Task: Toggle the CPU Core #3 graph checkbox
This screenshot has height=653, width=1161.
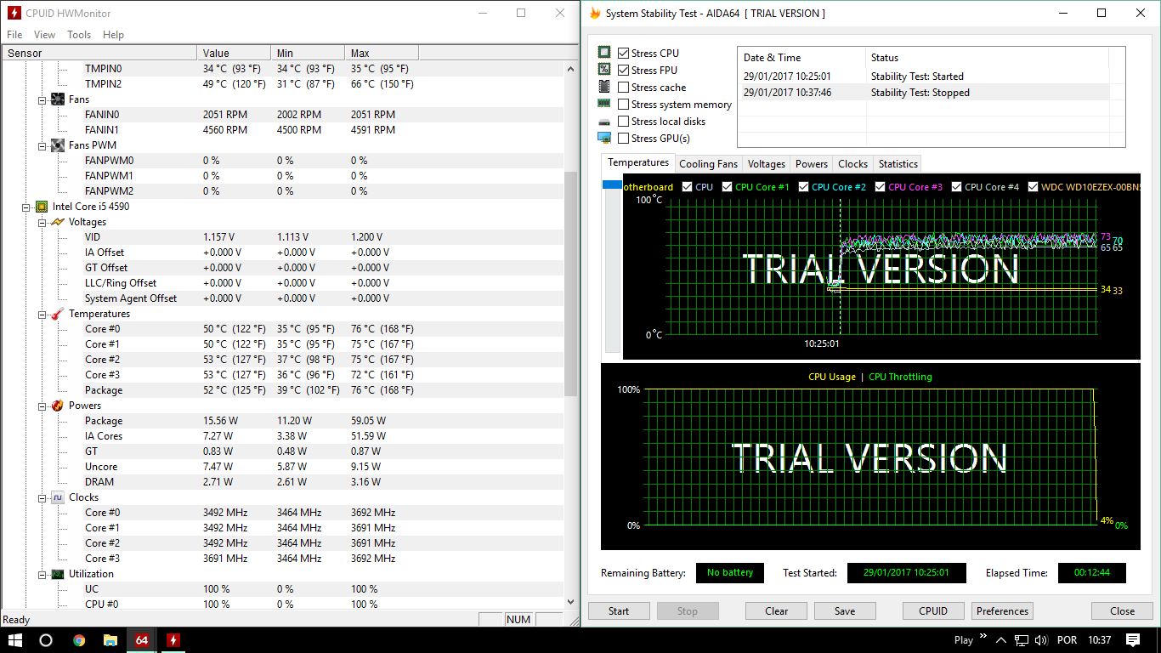Action: pyautogui.click(x=880, y=187)
